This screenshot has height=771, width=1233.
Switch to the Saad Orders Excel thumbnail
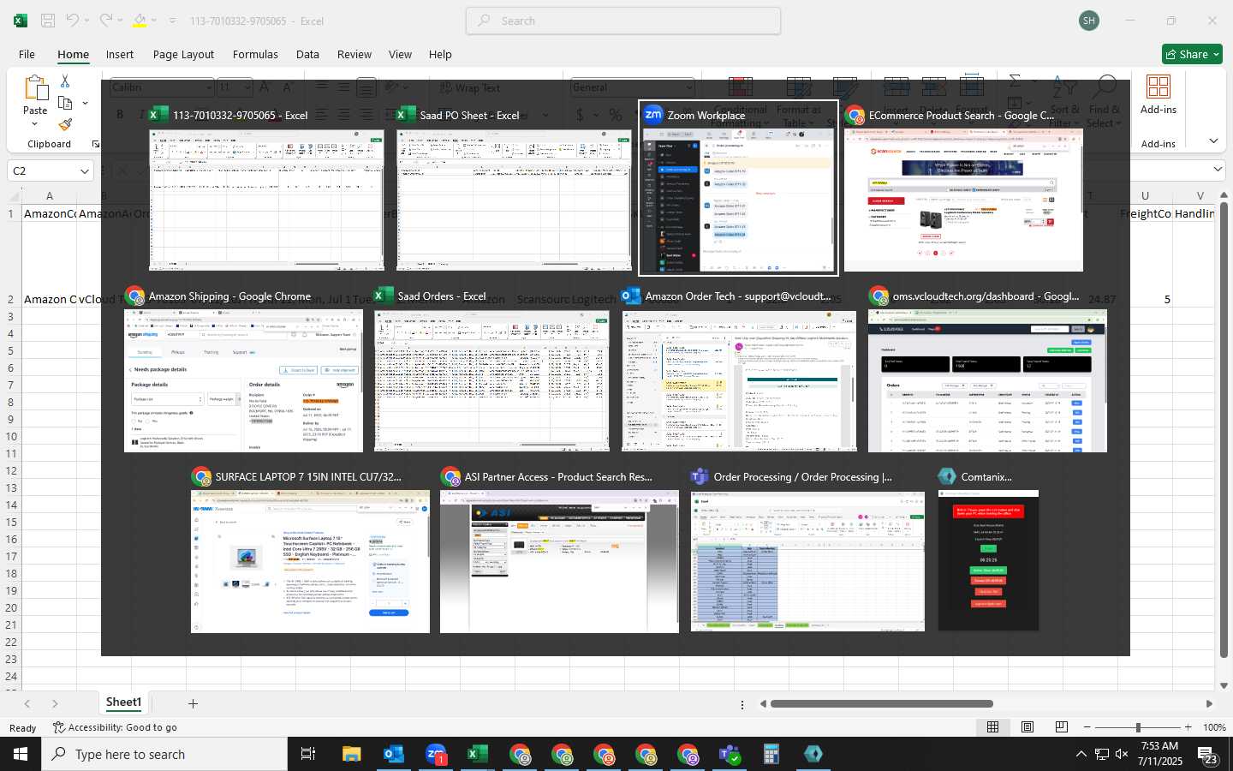(491, 380)
